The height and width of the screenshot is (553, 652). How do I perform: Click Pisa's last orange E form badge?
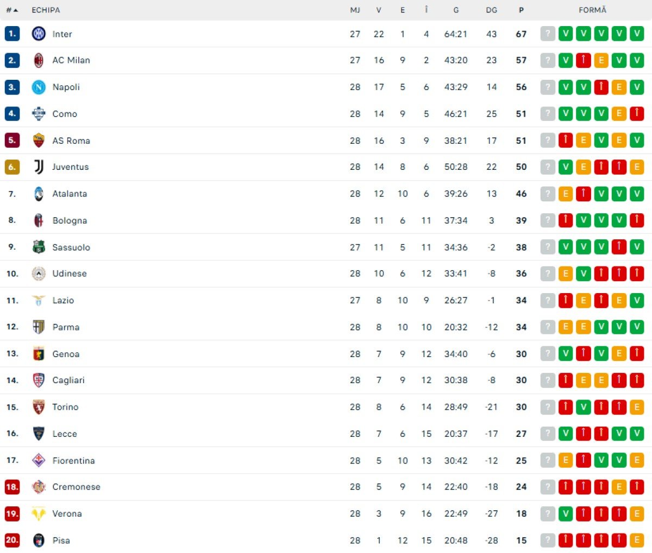click(637, 540)
